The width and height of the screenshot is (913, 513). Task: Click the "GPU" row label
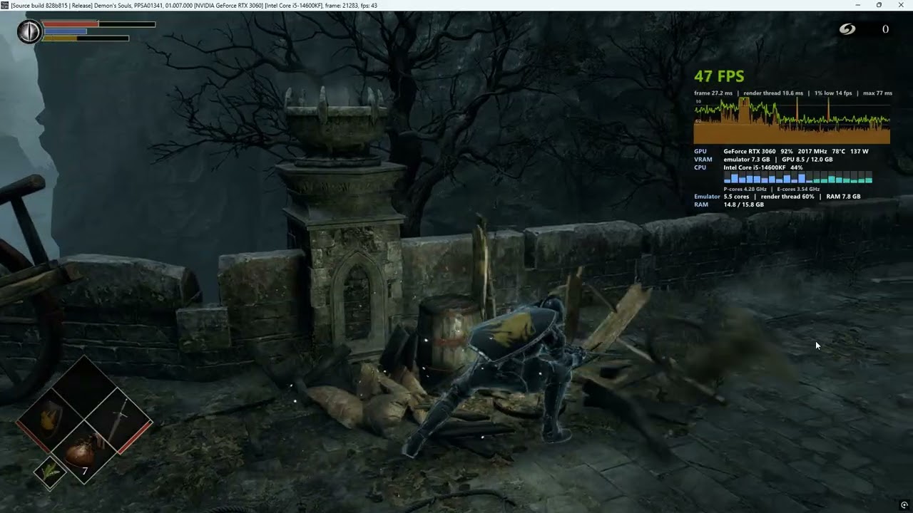(700, 151)
